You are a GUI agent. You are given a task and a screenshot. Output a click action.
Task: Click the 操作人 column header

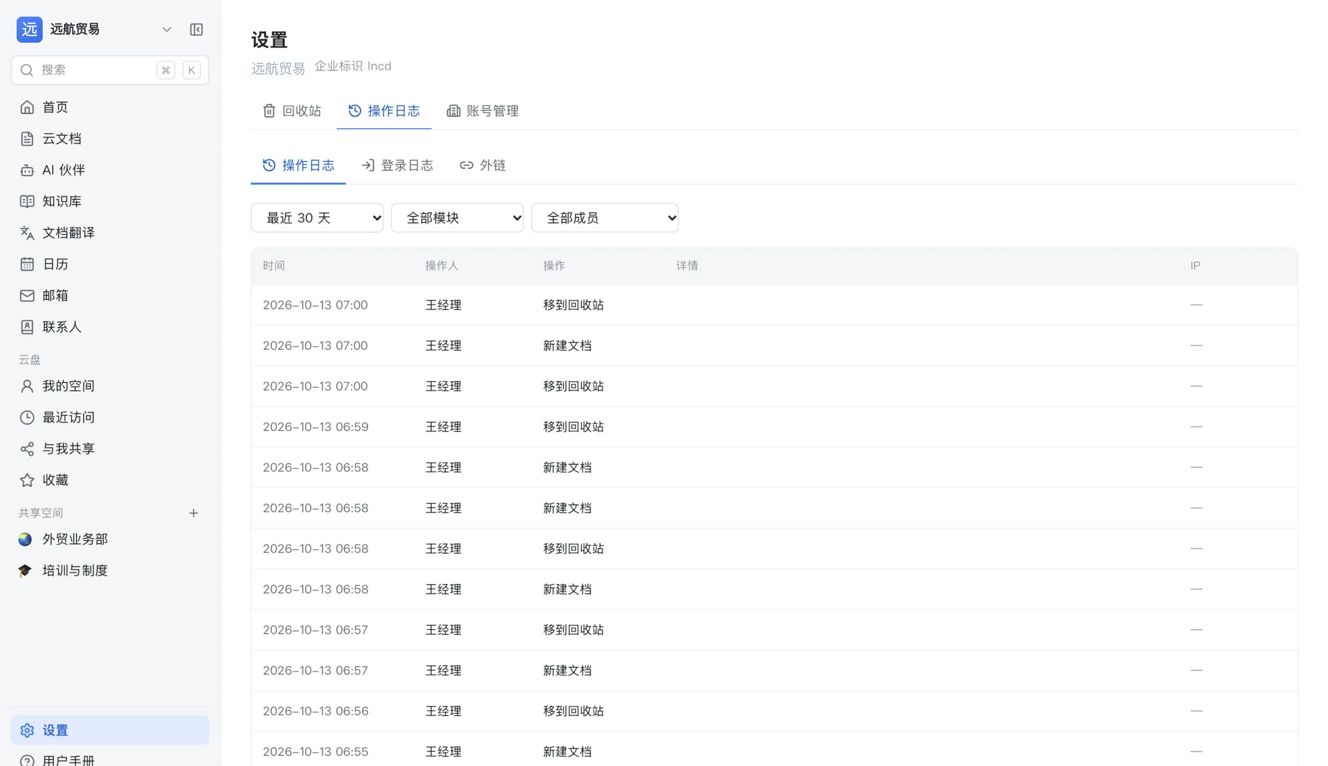(x=442, y=266)
